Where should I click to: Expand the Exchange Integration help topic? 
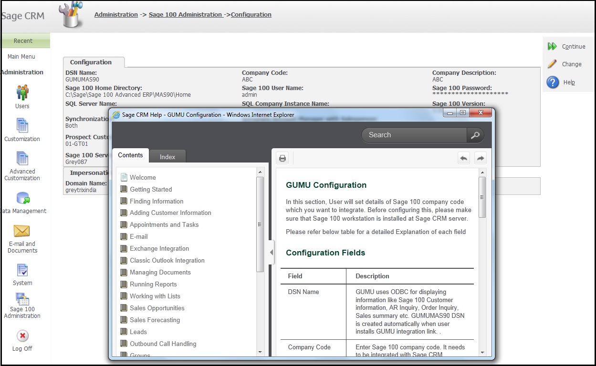159,249
